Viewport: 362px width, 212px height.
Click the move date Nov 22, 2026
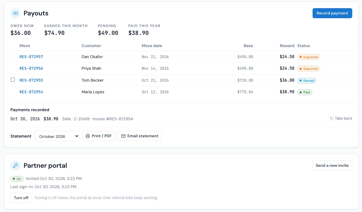155,57
